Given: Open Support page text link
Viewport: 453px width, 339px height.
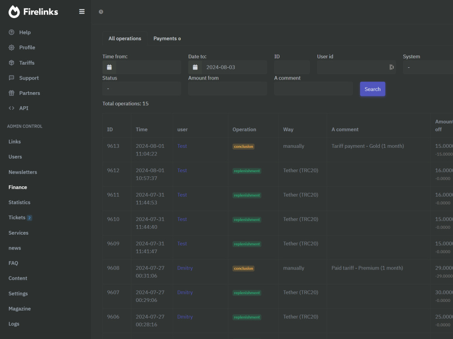Looking at the screenshot, I should [x=29, y=78].
